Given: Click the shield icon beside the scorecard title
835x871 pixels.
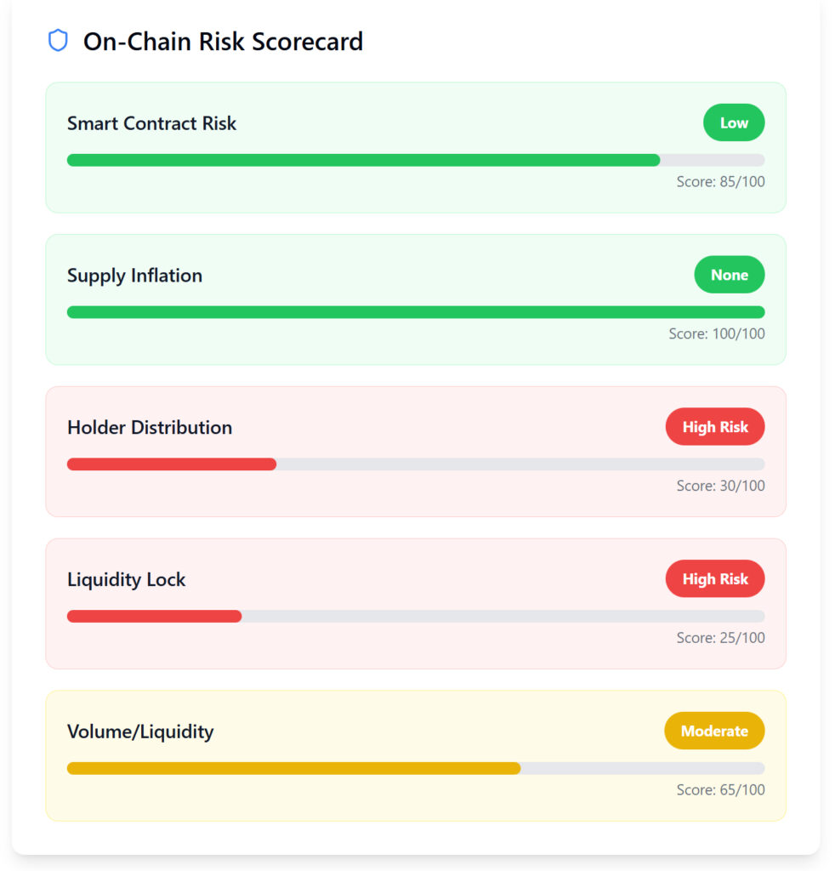Looking at the screenshot, I should coord(58,41).
